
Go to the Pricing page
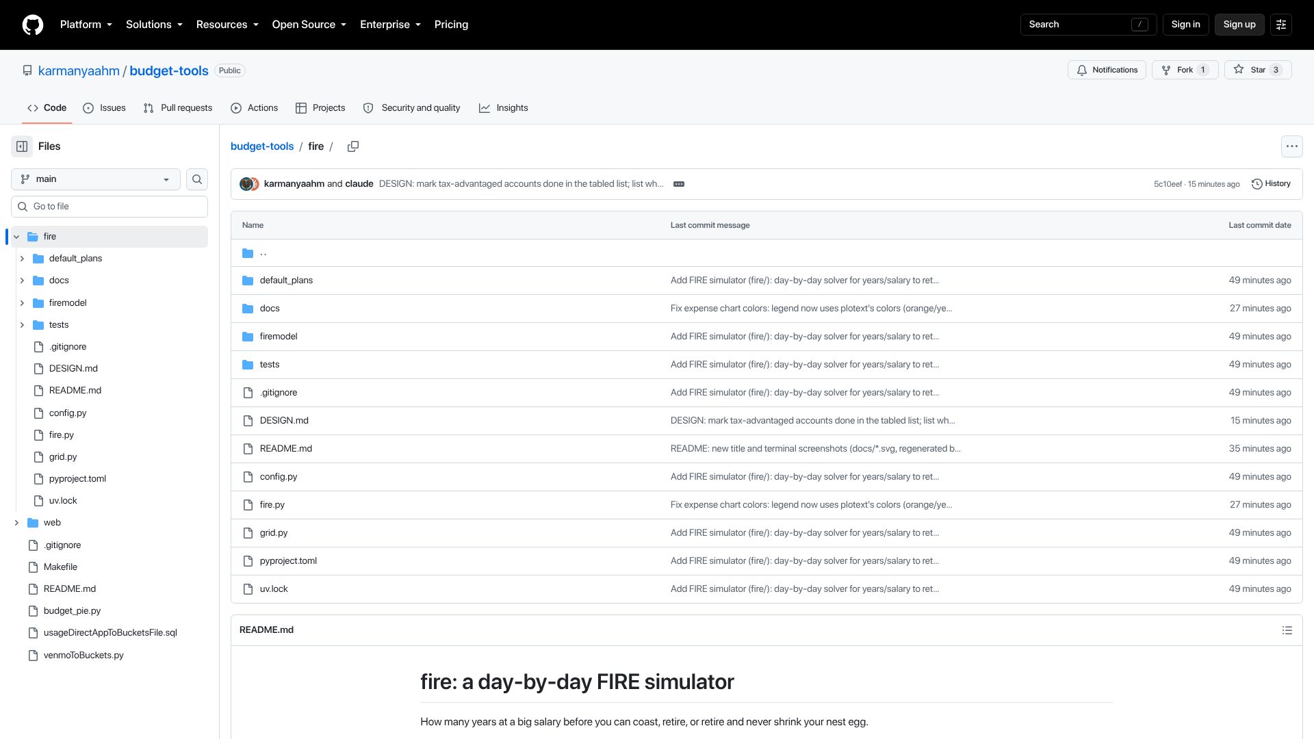coord(451,25)
